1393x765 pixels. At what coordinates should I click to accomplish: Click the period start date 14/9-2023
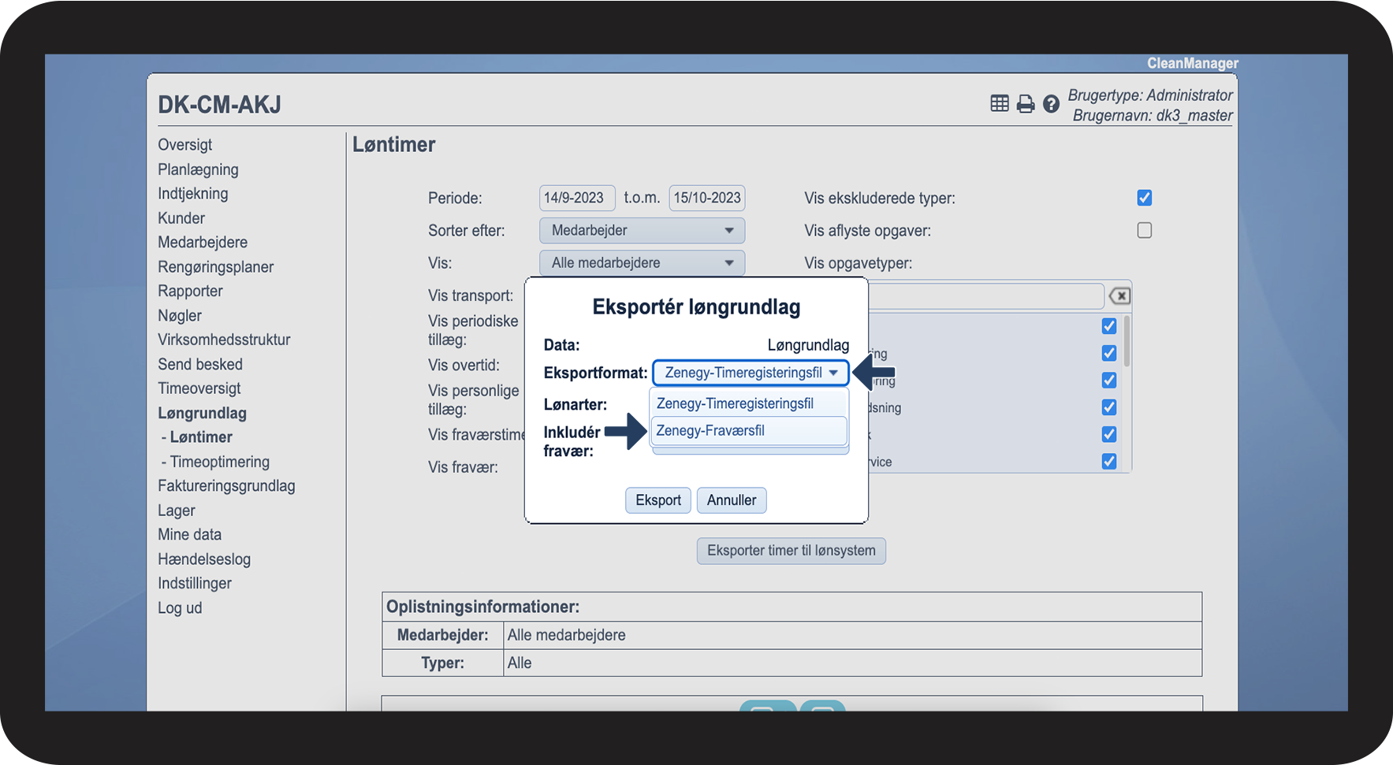[x=577, y=198]
